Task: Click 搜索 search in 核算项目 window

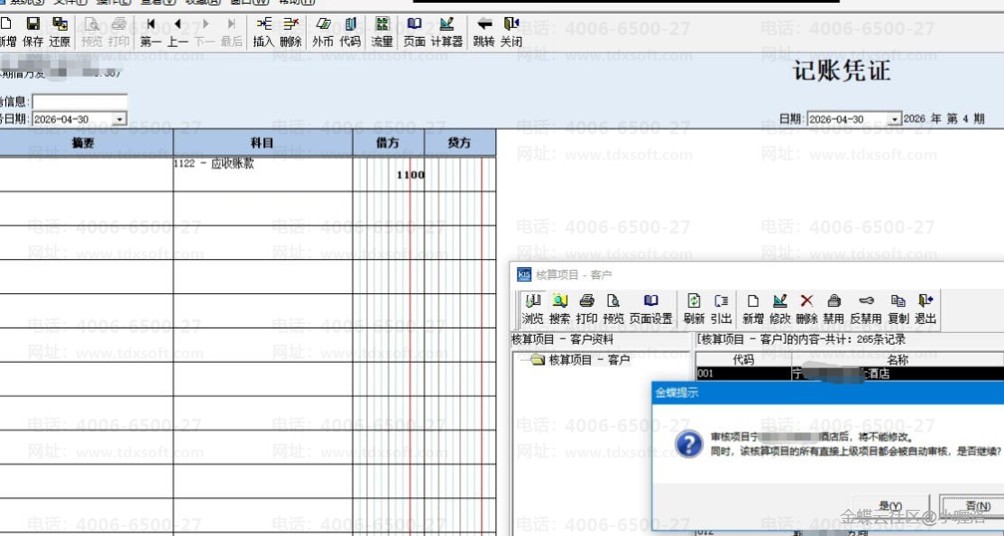Action: pyautogui.click(x=559, y=309)
